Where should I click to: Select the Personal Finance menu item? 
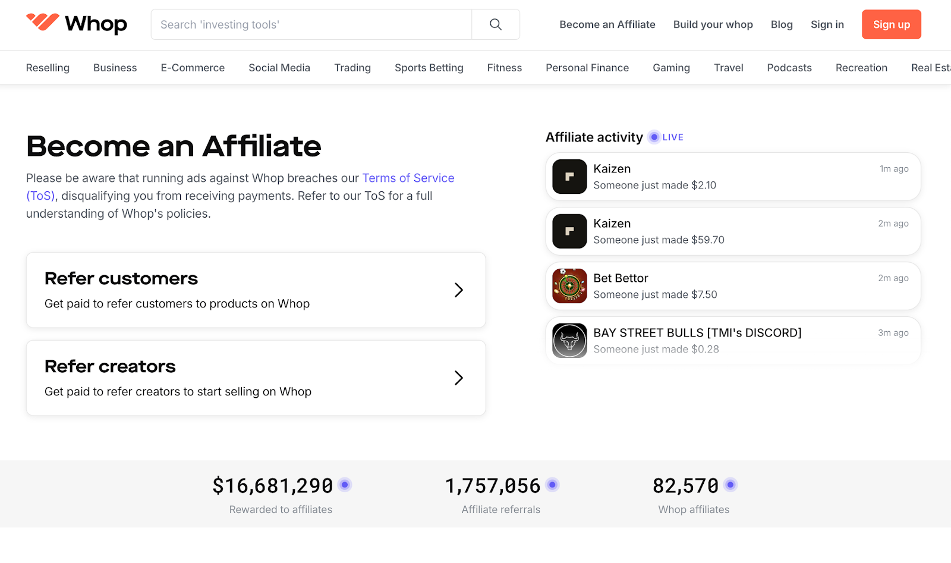[x=587, y=67]
